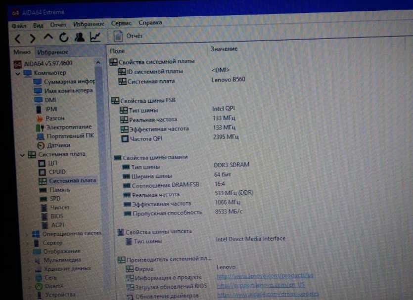Click the graph chart toolbar icon
The width and height of the screenshot is (413, 300).
click(95, 37)
